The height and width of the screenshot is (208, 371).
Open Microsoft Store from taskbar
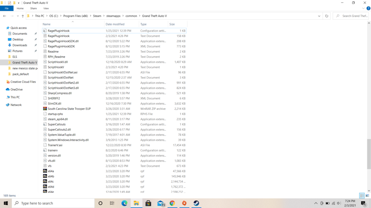pyautogui.click(x=148, y=203)
